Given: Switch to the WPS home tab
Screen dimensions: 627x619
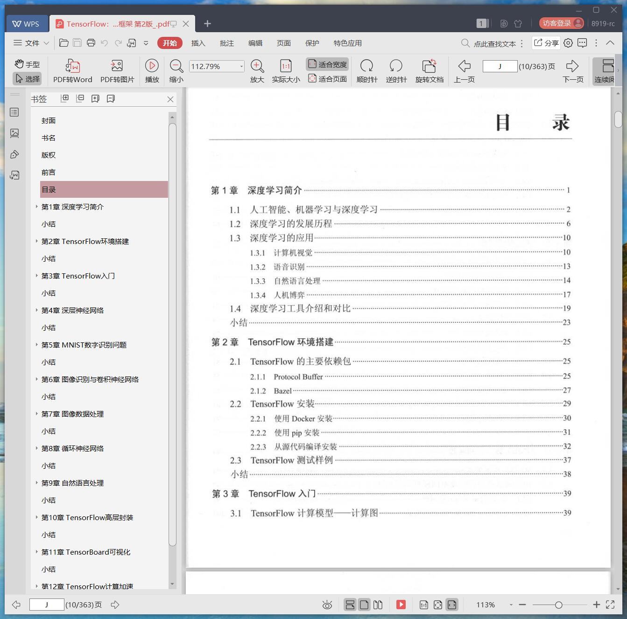Looking at the screenshot, I should pyautogui.click(x=27, y=24).
